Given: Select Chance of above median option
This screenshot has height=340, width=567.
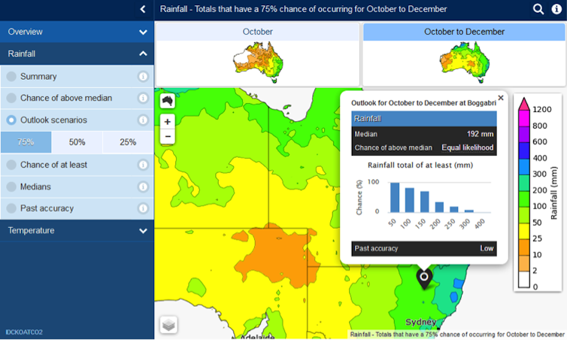Looking at the screenshot, I should click(11, 98).
